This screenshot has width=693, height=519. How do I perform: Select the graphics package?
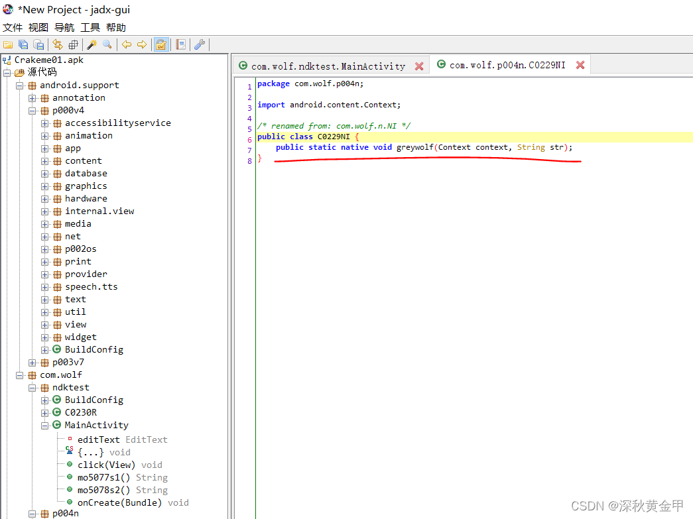click(x=86, y=186)
